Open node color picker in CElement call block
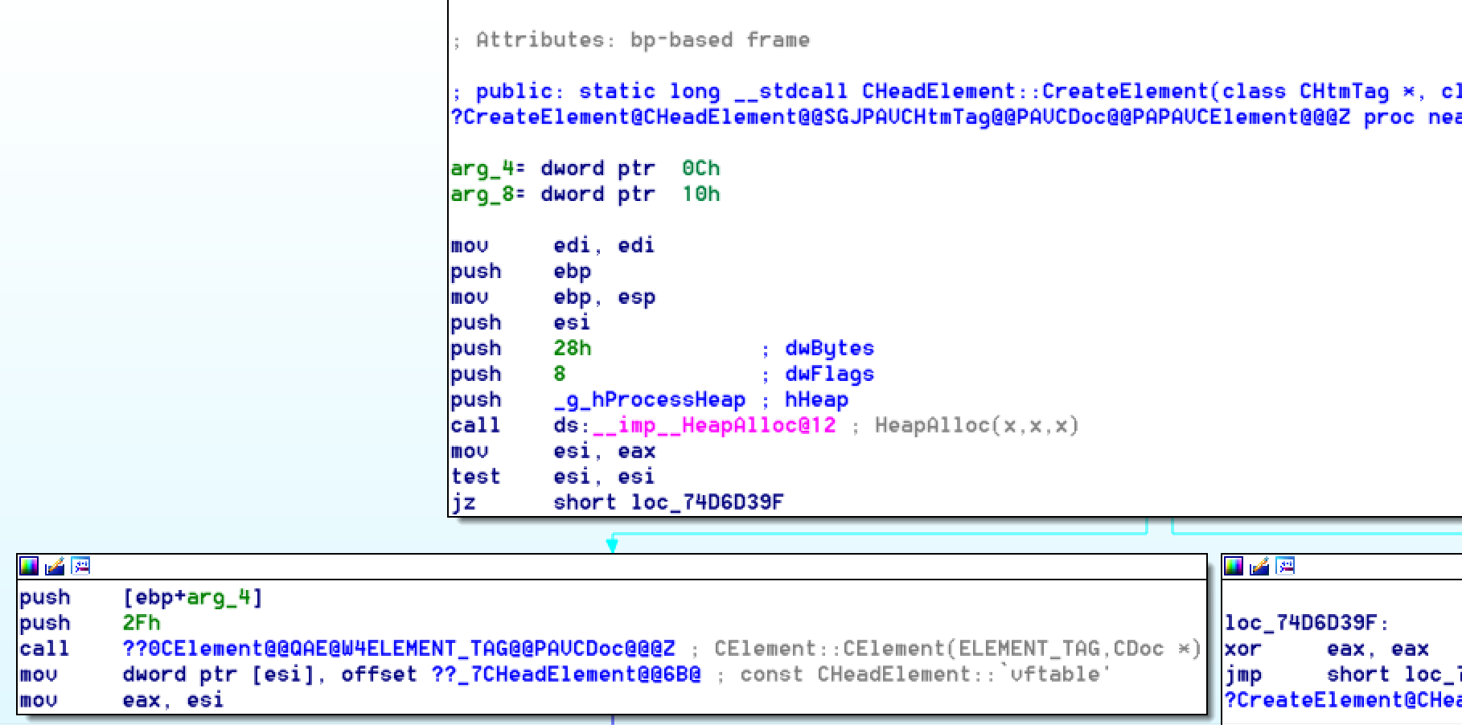Viewport: 1462px width, 725px height. 29,567
